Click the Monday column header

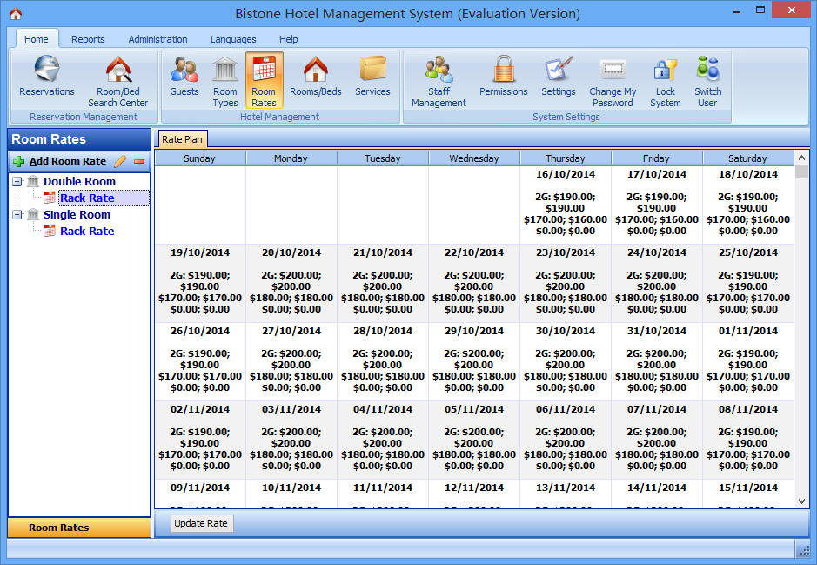[291, 158]
